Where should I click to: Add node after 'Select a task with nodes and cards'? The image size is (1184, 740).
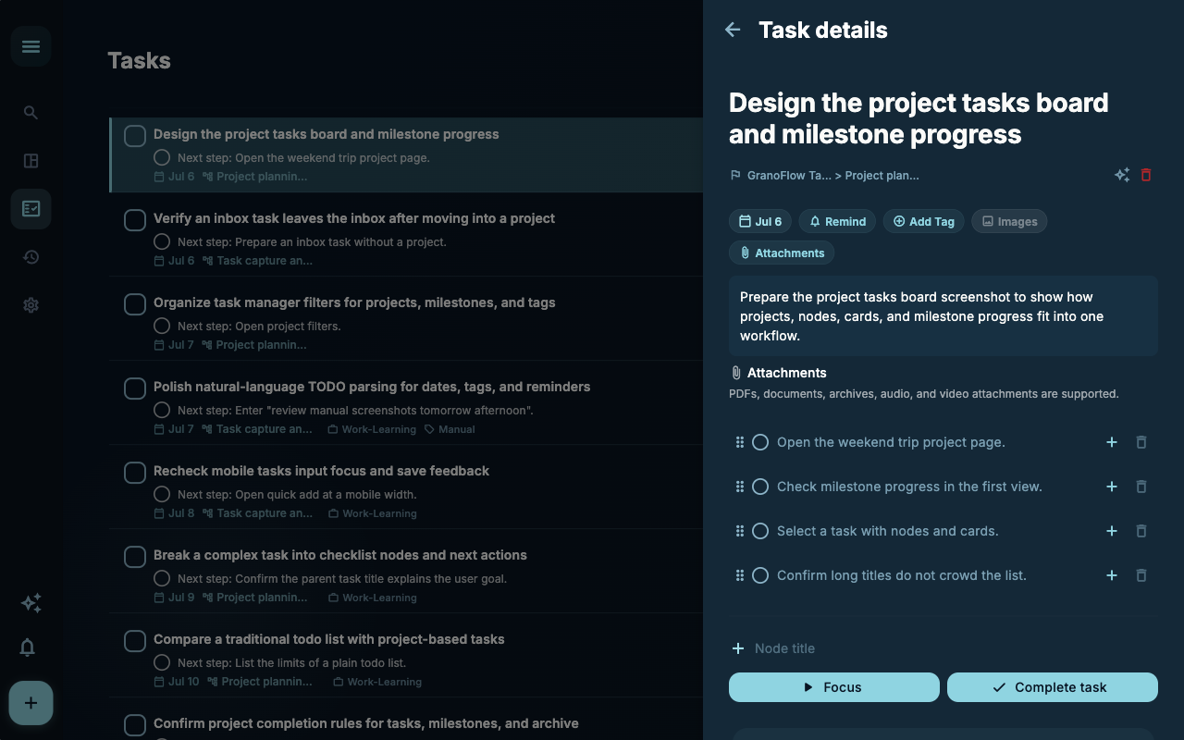1112,531
